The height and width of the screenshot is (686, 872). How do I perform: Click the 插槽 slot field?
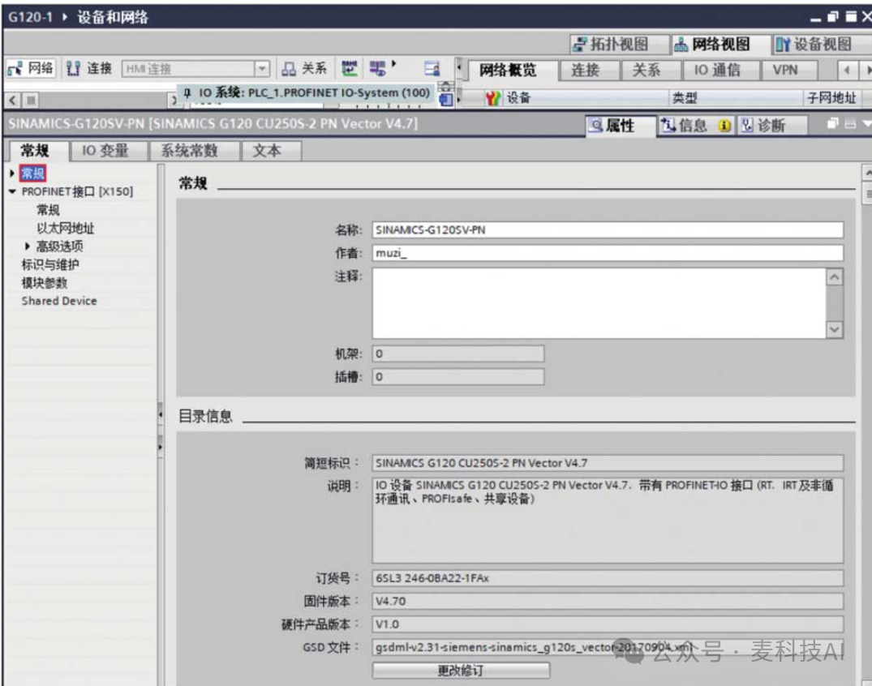tap(458, 378)
